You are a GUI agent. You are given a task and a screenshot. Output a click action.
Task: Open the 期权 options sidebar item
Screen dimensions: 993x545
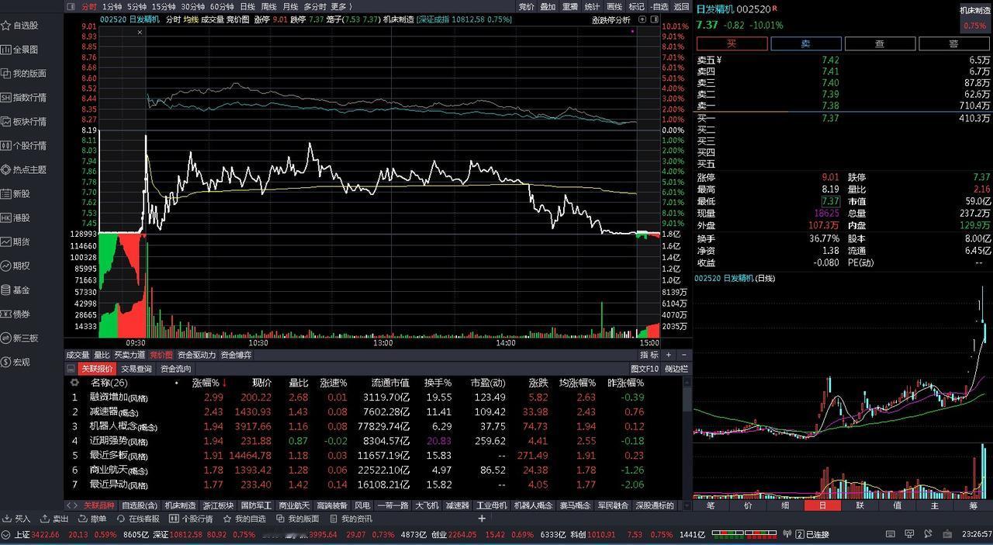[x=16, y=266]
